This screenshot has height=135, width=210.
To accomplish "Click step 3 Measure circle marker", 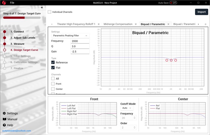I will [x=5, y=44].
